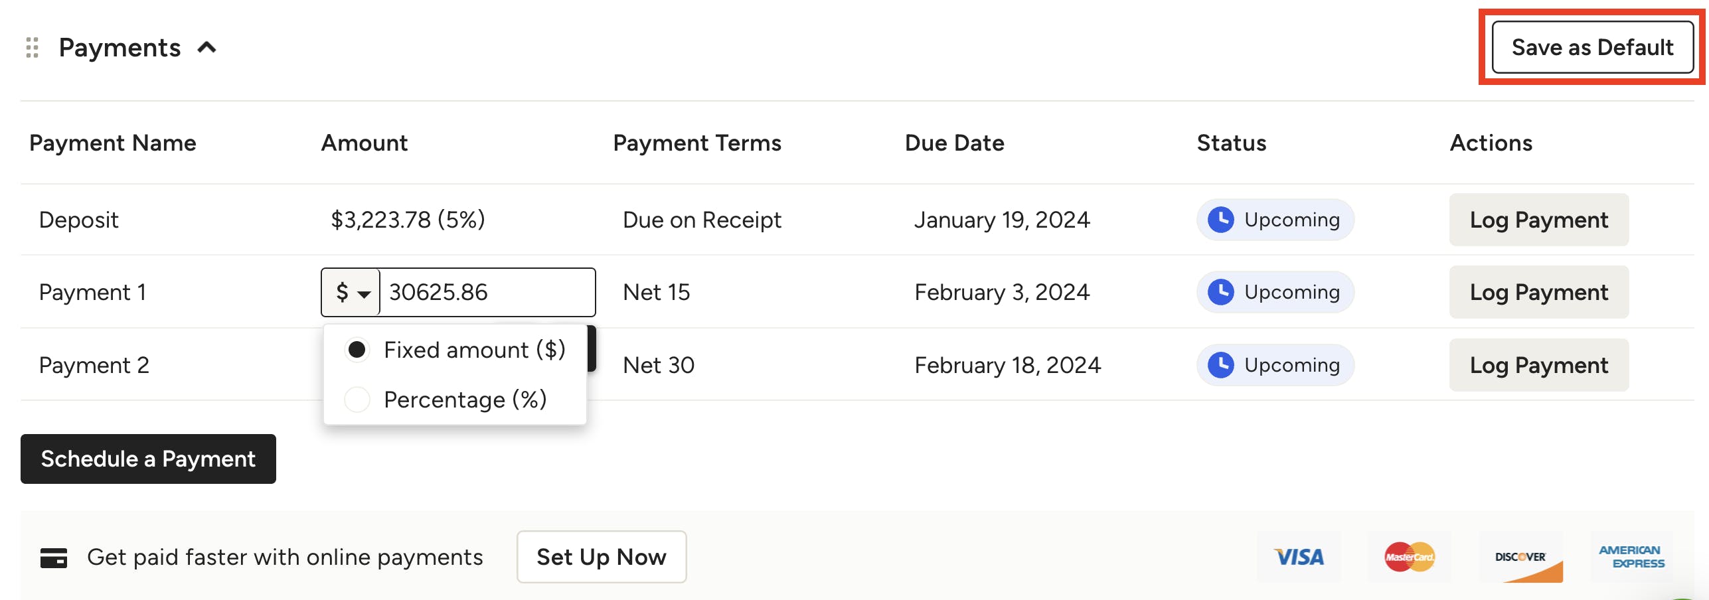
Task: Click the Payments section drag handle icon
Action: point(32,48)
